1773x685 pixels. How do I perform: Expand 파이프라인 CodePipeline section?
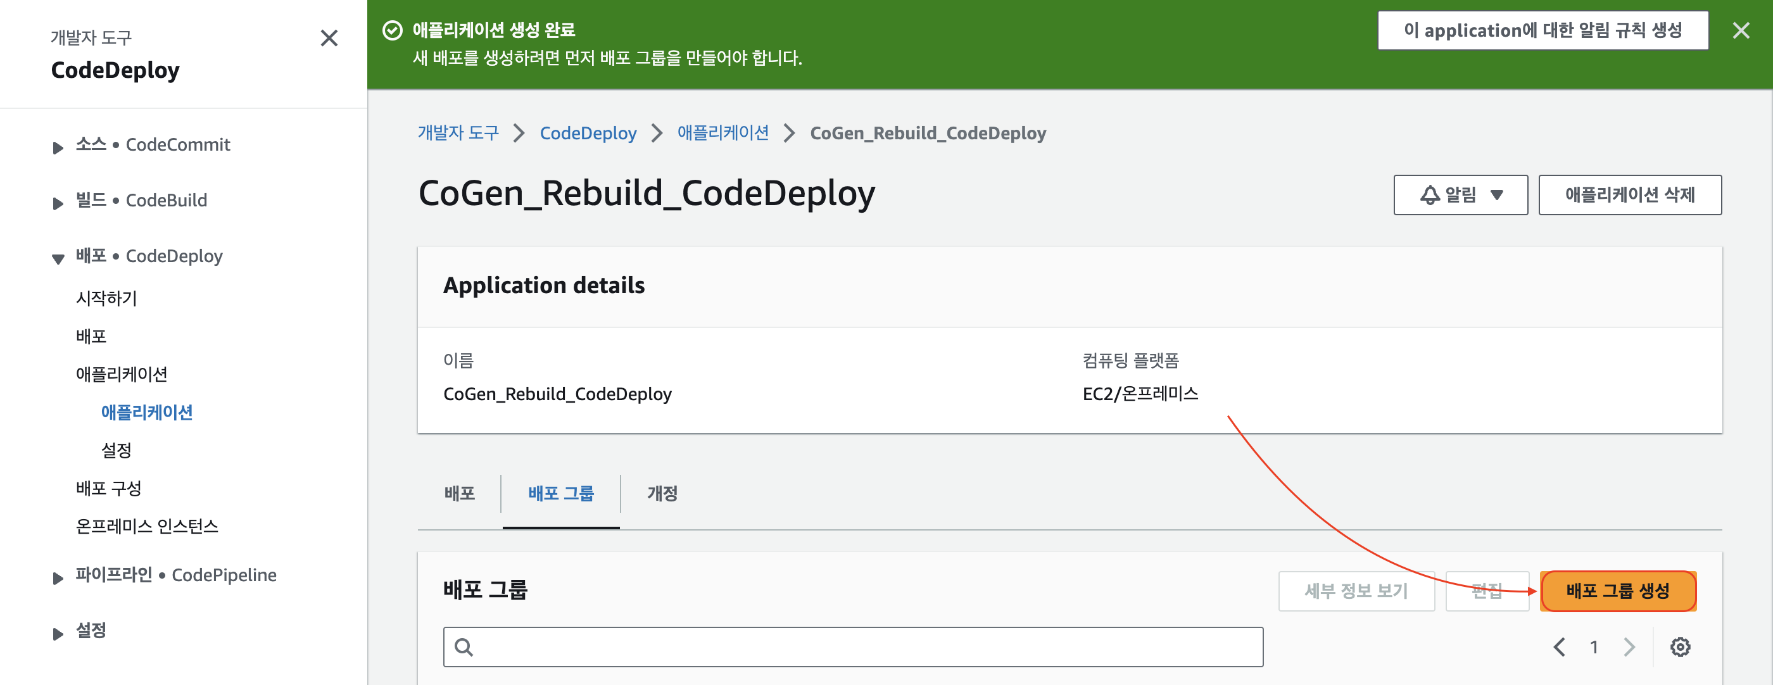point(58,577)
